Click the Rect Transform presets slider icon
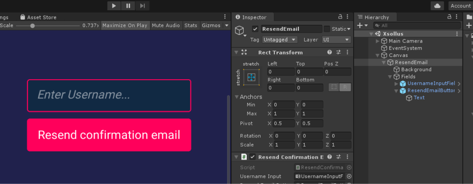The width and height of the screenshot is (473, 184). click(x=338, y=52)
